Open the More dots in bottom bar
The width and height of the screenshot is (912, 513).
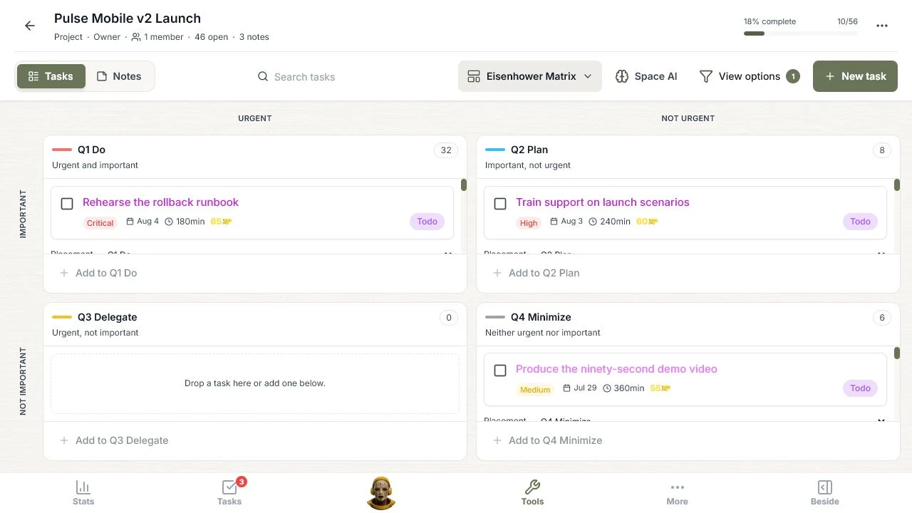677,492
